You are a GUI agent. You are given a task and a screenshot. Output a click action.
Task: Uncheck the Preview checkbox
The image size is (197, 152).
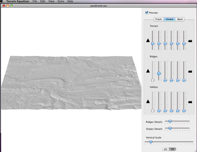coord(147,13)
